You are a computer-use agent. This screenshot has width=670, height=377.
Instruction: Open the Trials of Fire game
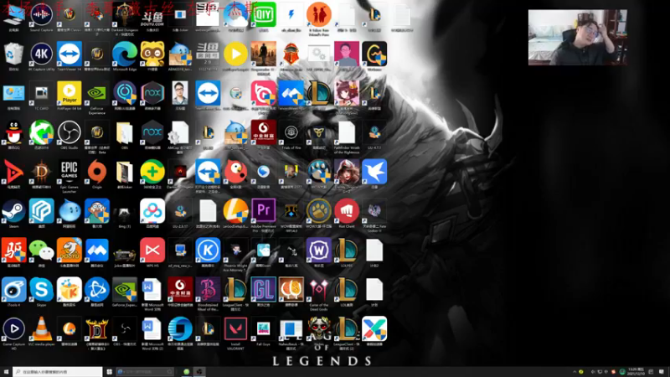[x=291, y=133]
